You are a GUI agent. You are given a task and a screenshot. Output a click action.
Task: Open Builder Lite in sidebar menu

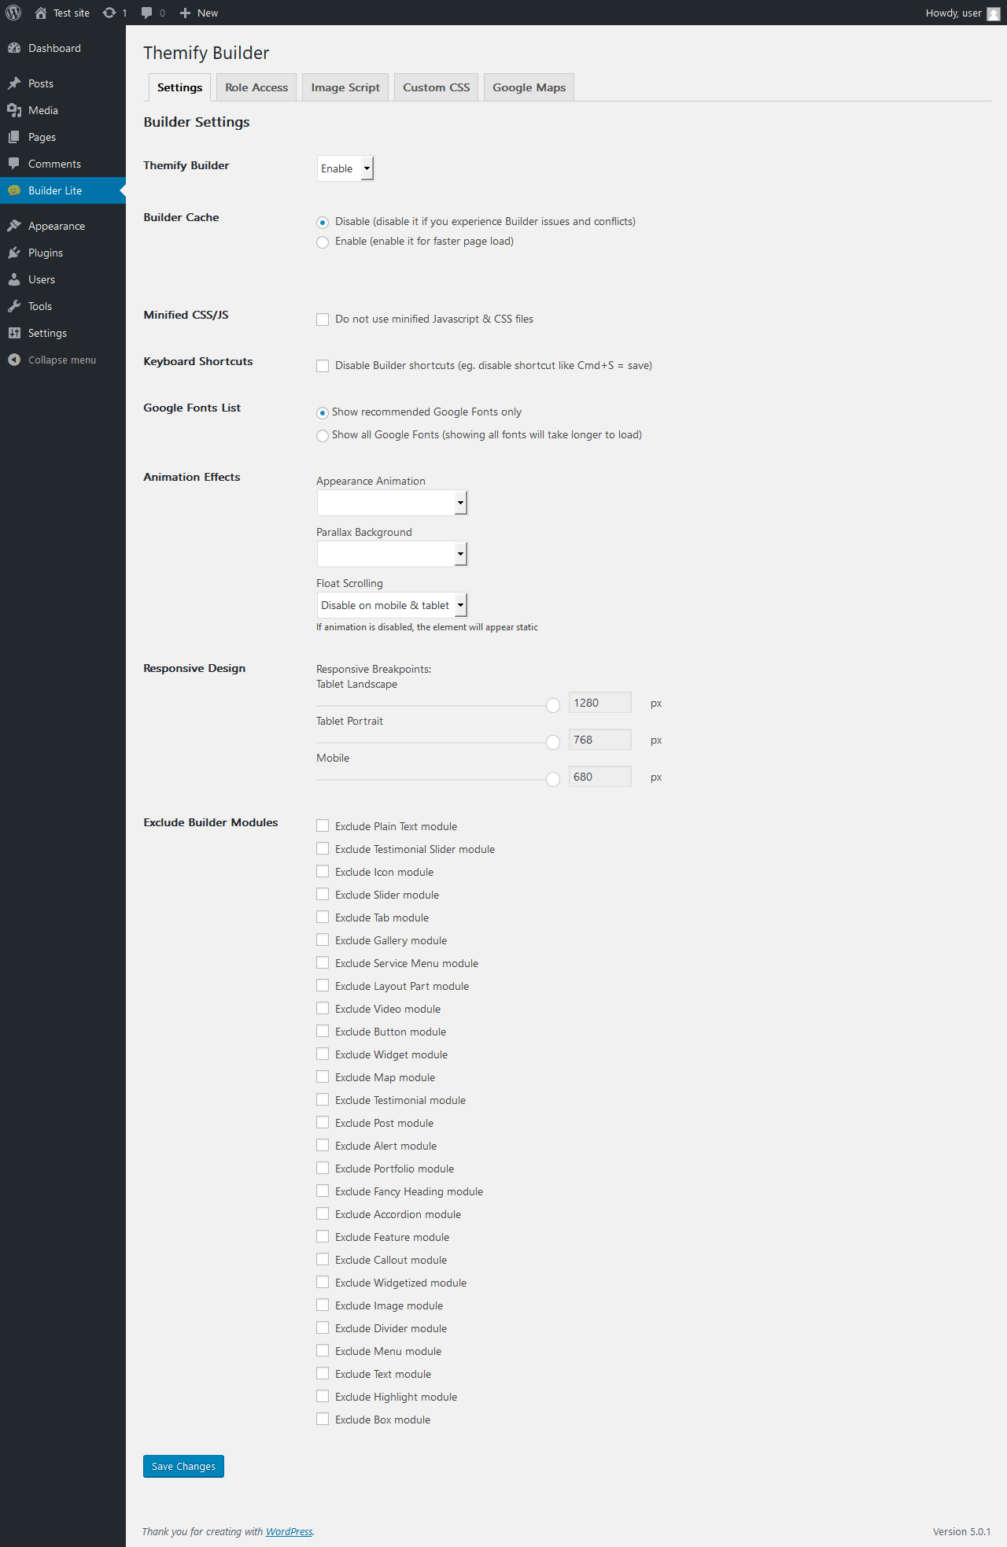(63, 190)
